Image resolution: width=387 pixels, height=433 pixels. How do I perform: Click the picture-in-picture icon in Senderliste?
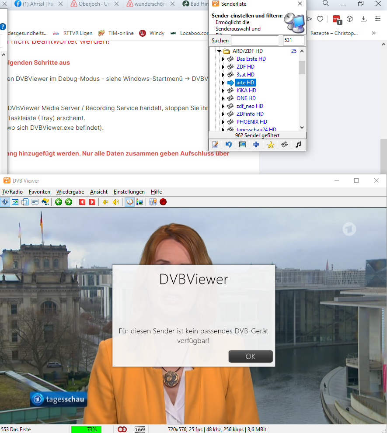pyautogui.click(x=242, y=145)
